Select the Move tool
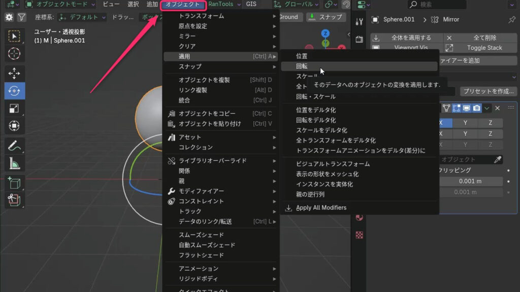Viewport: 520px width, 292px height. [x=14, y=73]
